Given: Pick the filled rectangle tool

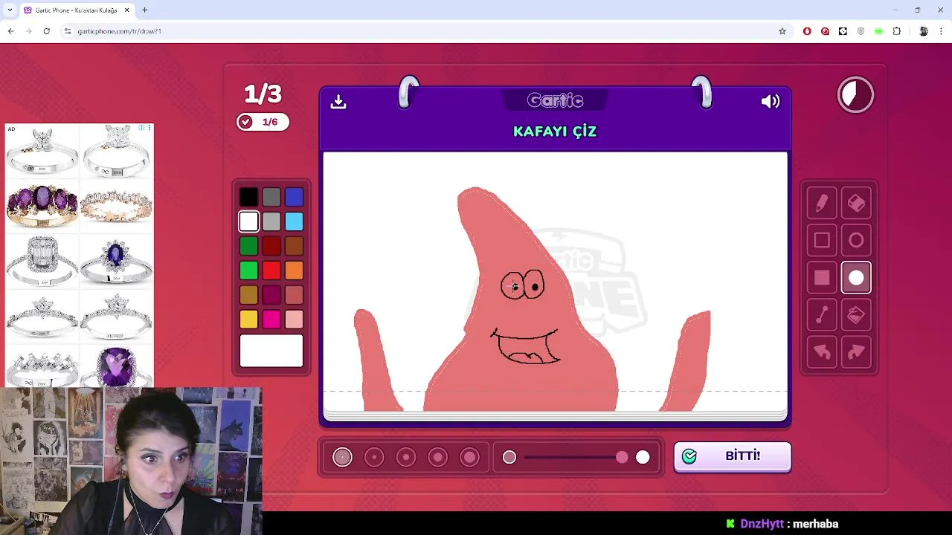Looking at the screenshot, I should point(822,278).
